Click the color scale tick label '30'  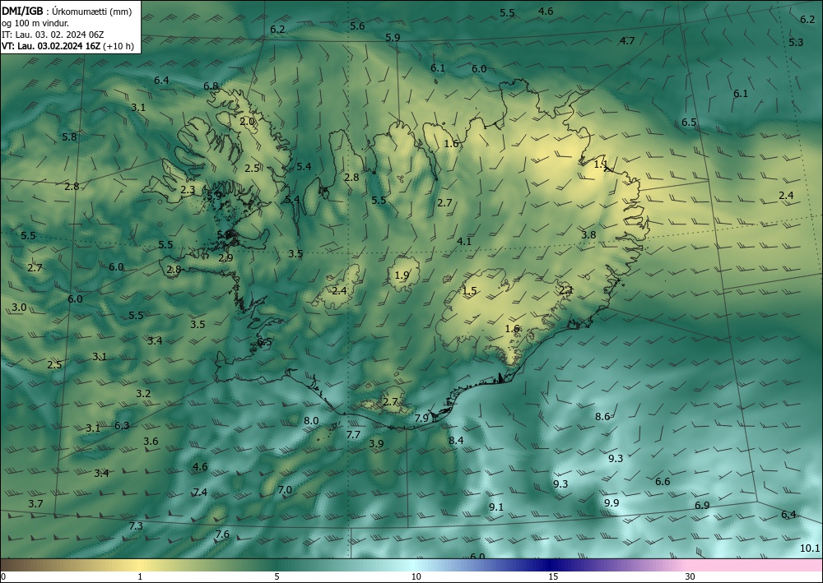(690, 576)
